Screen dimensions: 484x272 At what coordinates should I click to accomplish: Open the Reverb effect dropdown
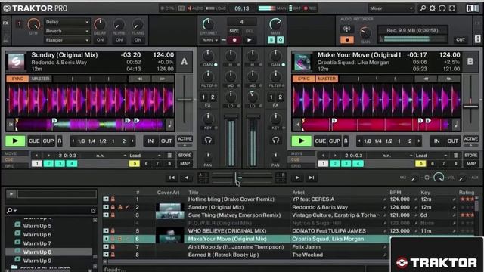click(x=67, y=31)
